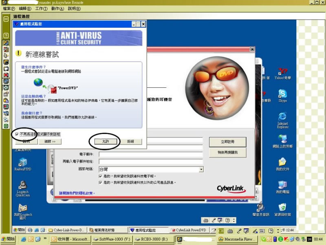Click the clipboard transfer icon in the pcAnywhere sidebar

[x=6, y=100]
